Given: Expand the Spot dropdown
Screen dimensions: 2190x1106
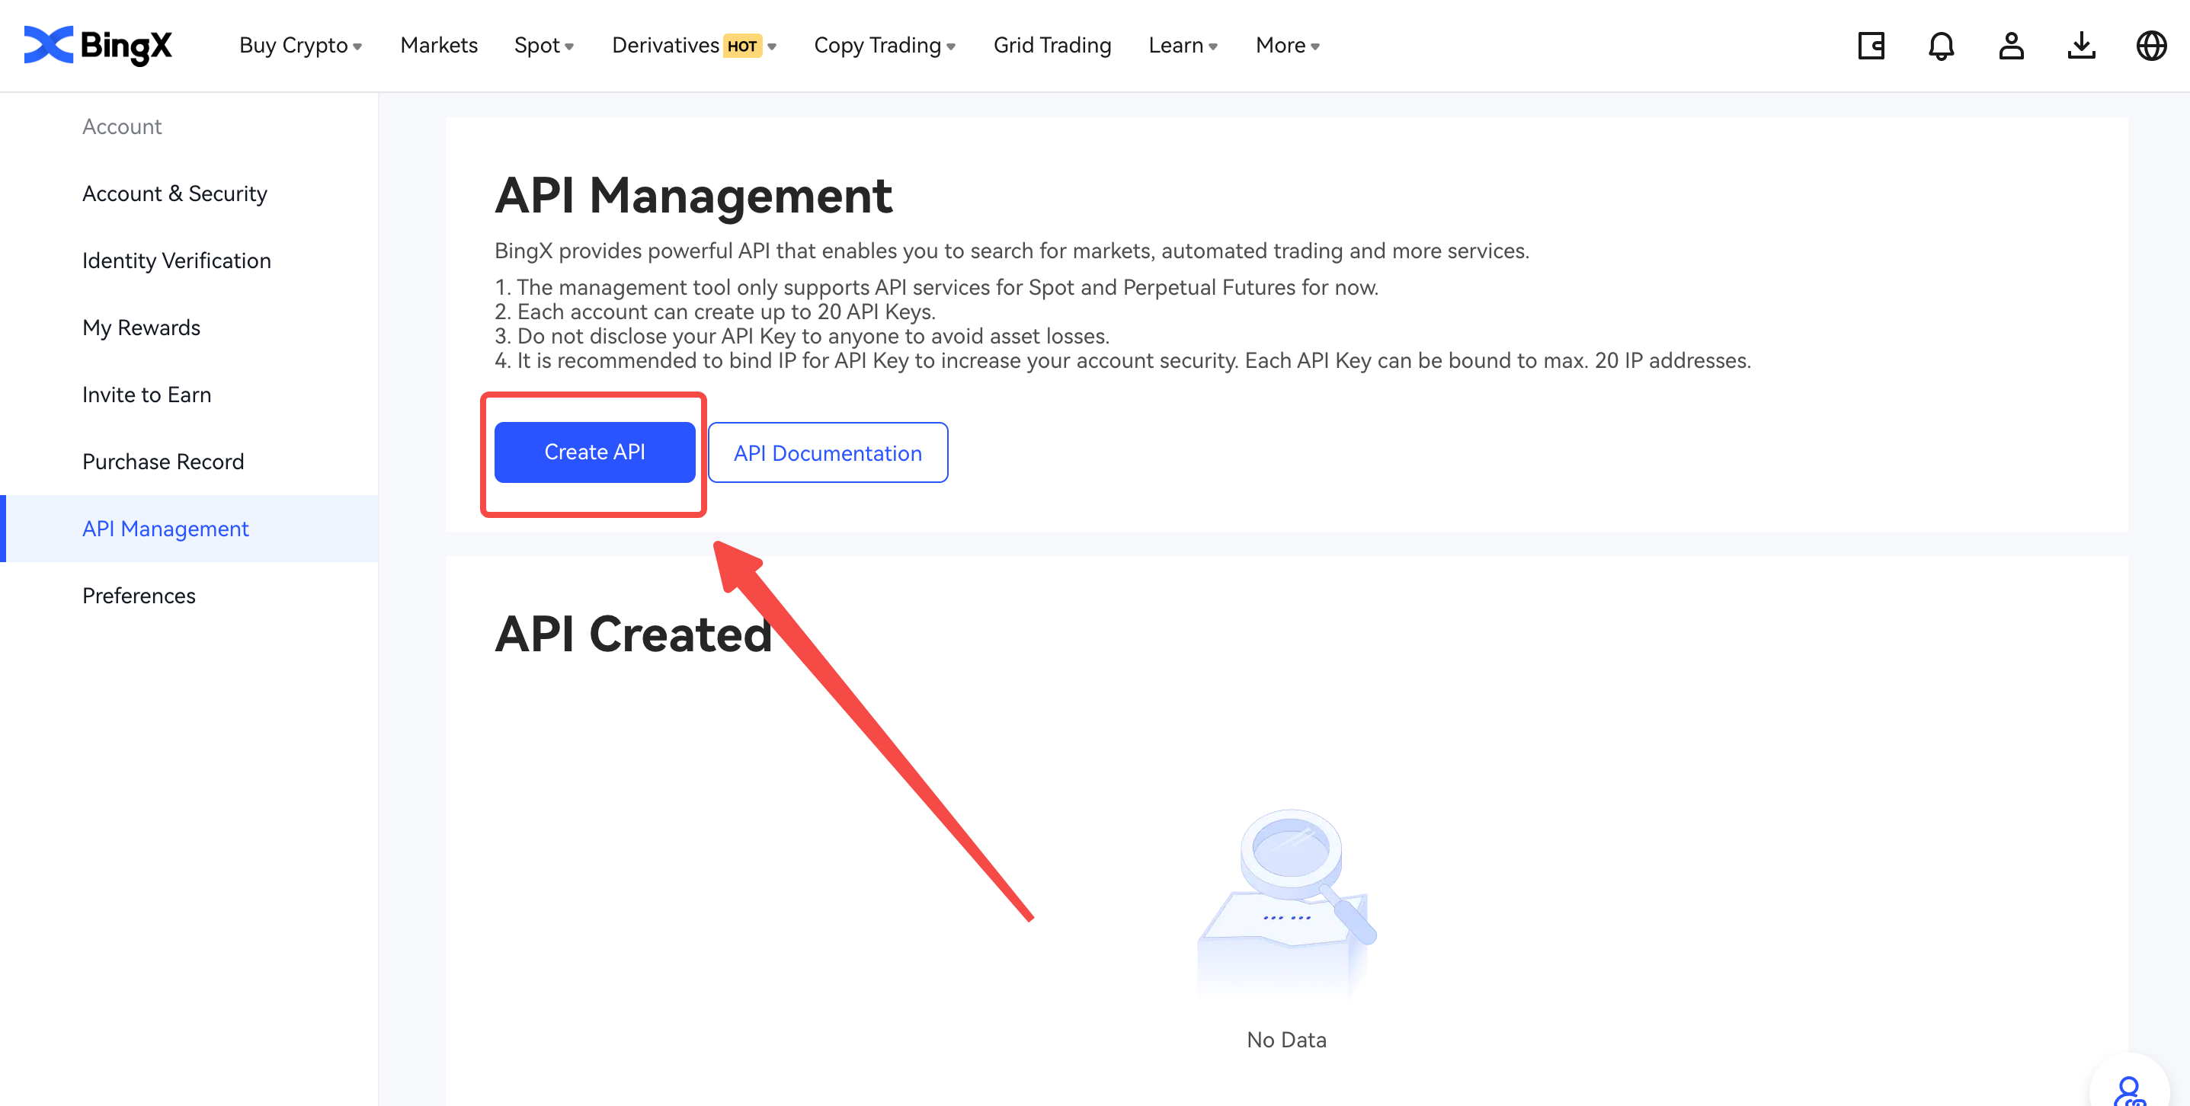Looking at the screenshot, I should pos(544,45).
